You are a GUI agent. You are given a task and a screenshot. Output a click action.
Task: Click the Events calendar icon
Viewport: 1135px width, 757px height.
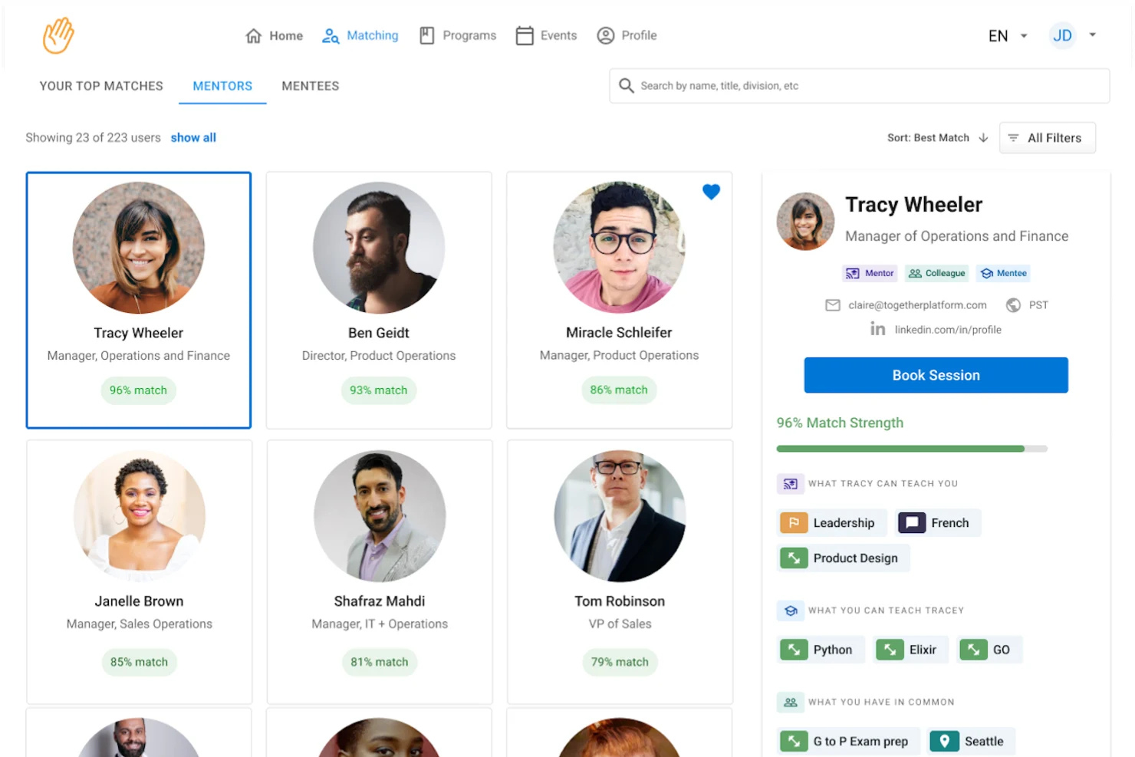pos(525,36)
